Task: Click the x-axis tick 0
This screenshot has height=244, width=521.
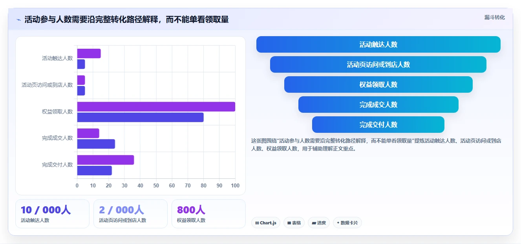Action: point(77,185)
